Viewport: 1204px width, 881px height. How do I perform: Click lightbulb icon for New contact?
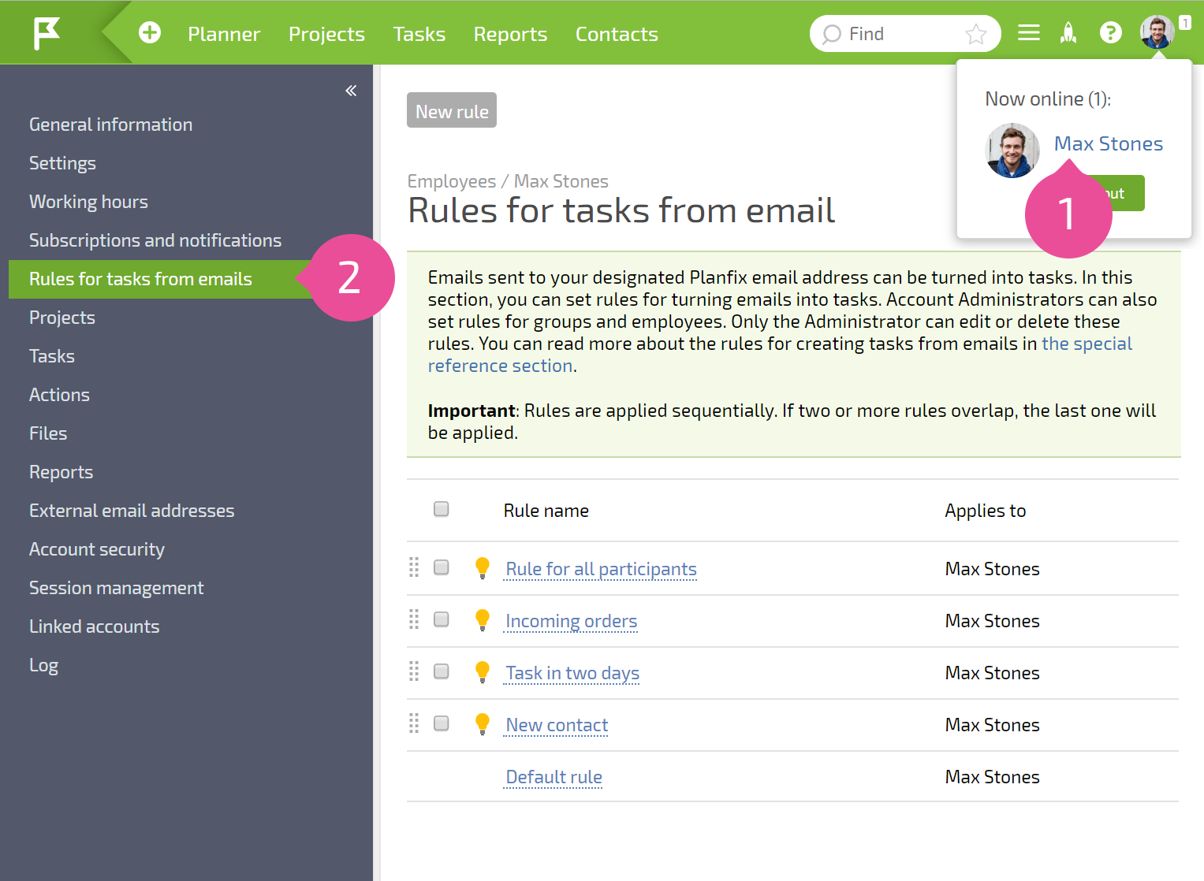click(x=483, y=724)
